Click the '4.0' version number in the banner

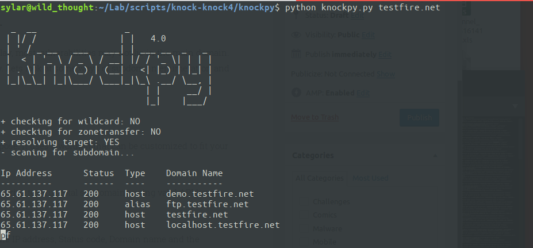(158, 39)
